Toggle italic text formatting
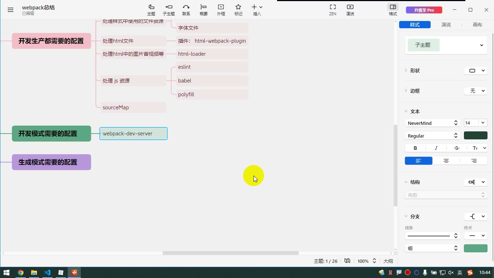494x278 pixels. tap(436, 148)
